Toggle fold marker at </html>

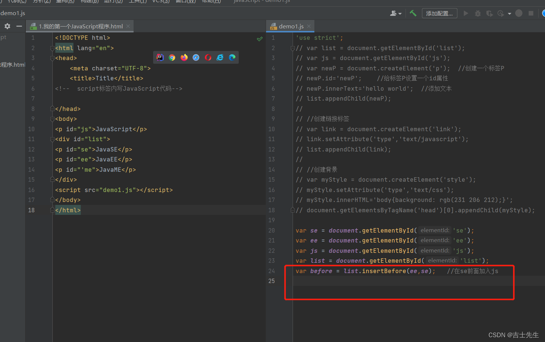point(52,210)
